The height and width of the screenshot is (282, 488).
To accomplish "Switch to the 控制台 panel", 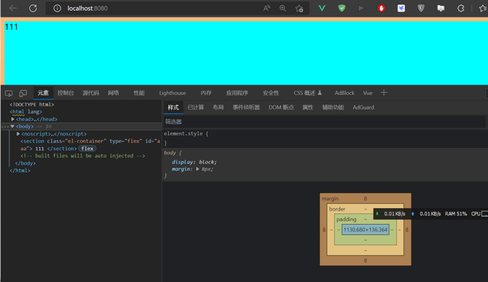I will click(x=66, y=93).
